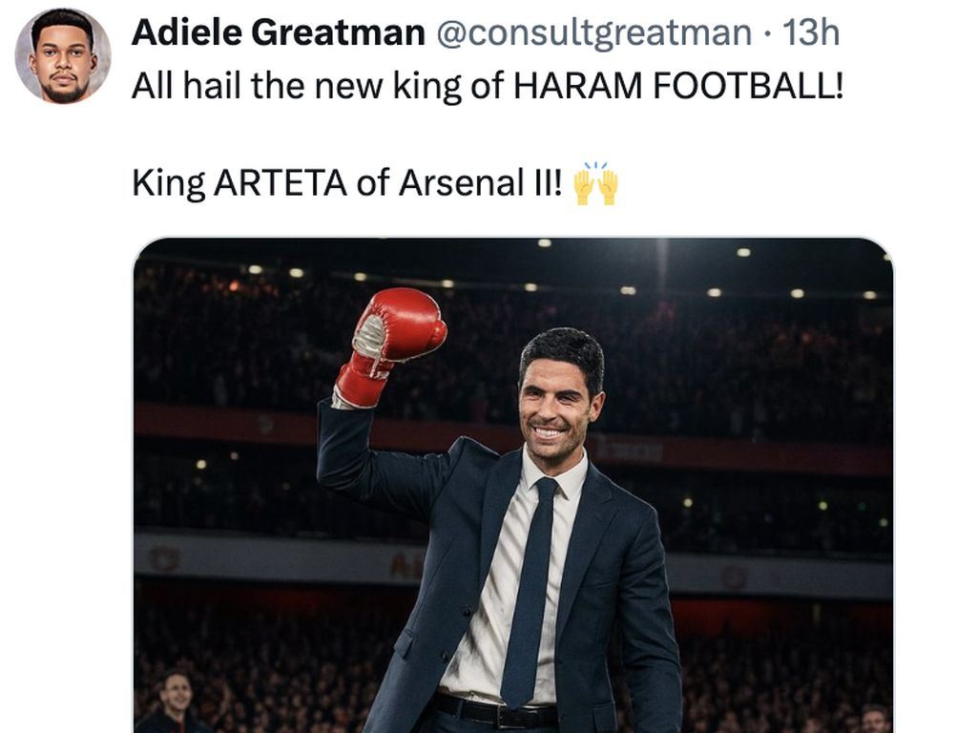
Task: Click the dark navy tie in photo
Action: point(530,592)
